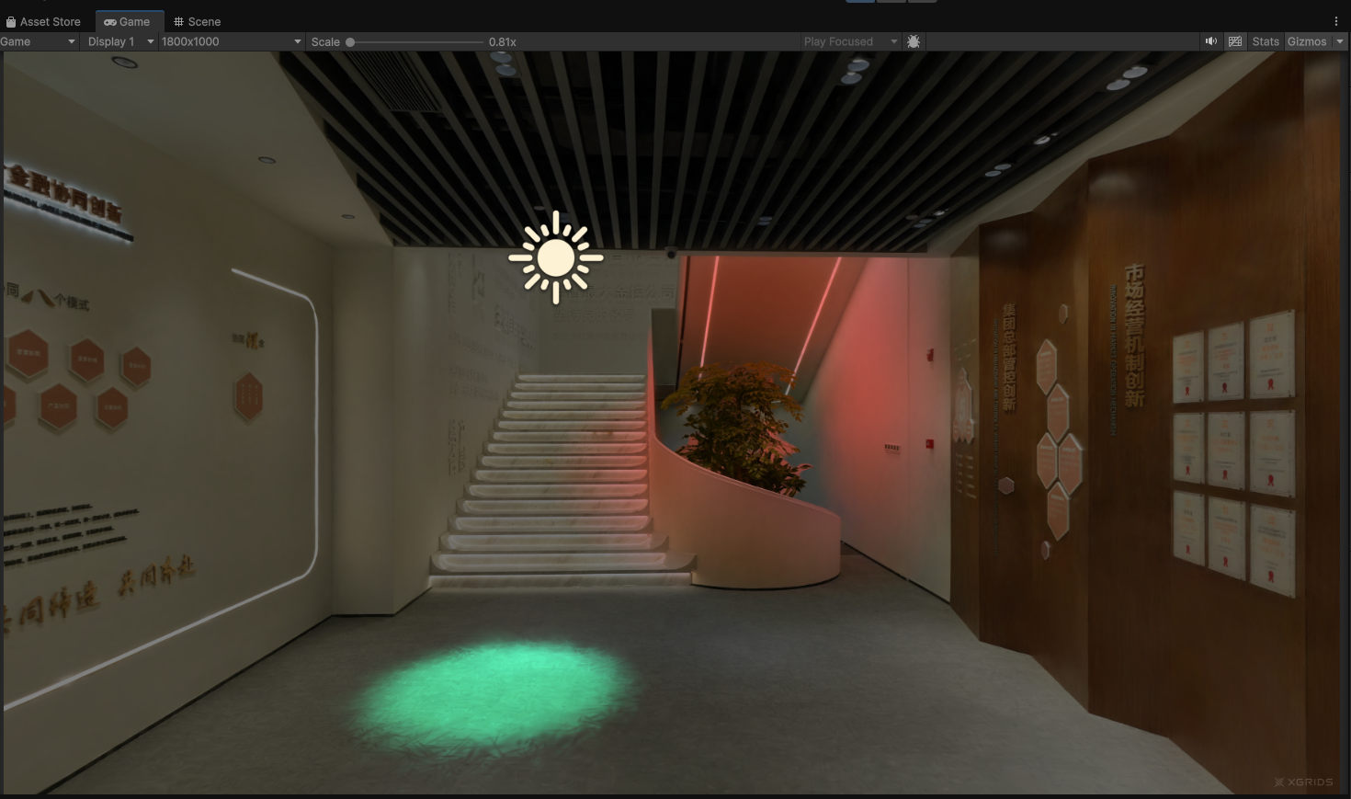Screen dimensions: 1351x799
Task: Open the Game panel three-dot menu
Action: tap(1336, 21)
